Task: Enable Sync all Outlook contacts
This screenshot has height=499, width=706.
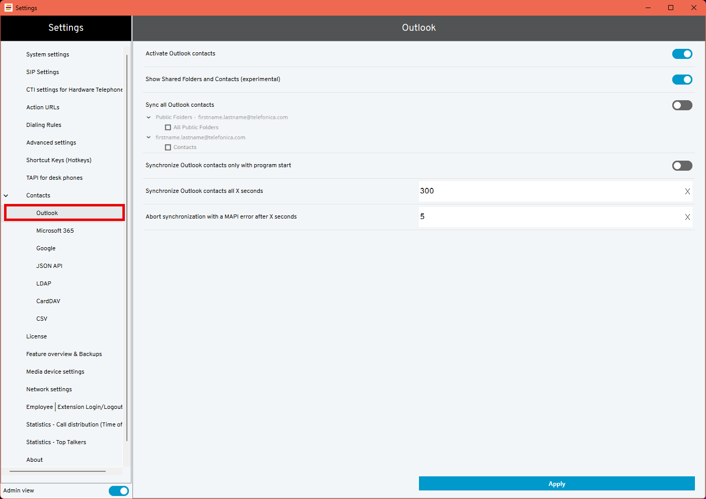Action: click(682, 105)
